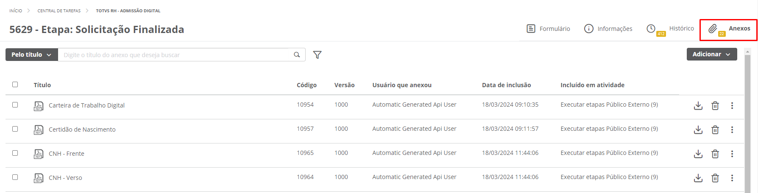Image resolution: width=758 pixels, height=193 pixels.
Task: Toggle the select-all checkbox in table header
Action: (15, 85)
